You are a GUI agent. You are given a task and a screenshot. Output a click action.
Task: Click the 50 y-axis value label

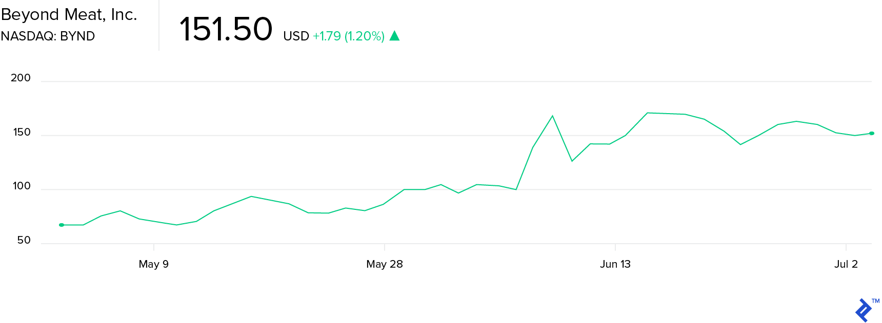[x=24, y=240]
